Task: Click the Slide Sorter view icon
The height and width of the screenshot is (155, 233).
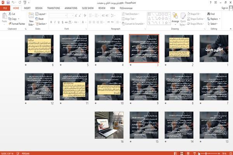Action: click(x=182, y=153)
